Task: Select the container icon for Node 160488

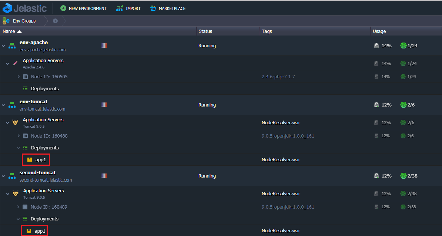Action: coord(26,136)
